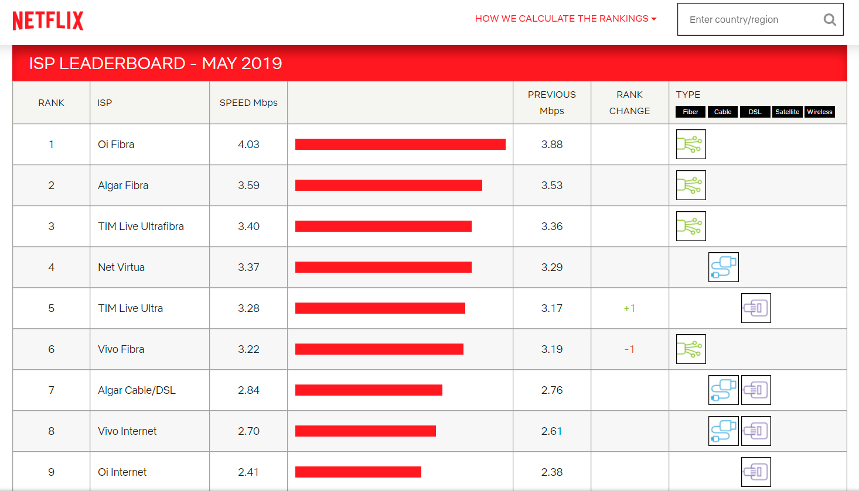The height and width of the screenshot is (491, 859).
Task: Click the 4.03 speed value
Action: [248, 144]
